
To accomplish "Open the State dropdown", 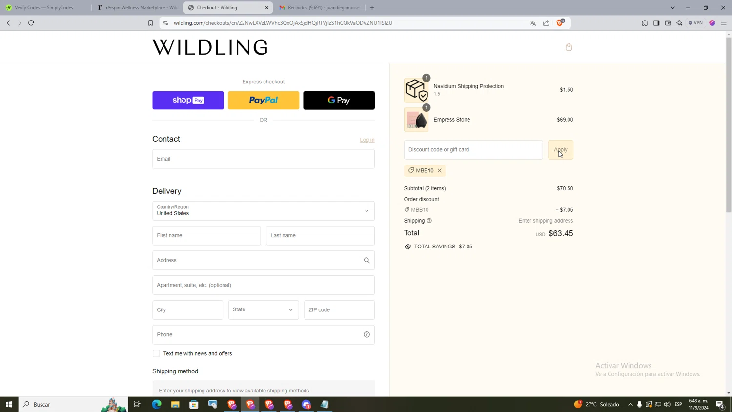I will (264, 310).
